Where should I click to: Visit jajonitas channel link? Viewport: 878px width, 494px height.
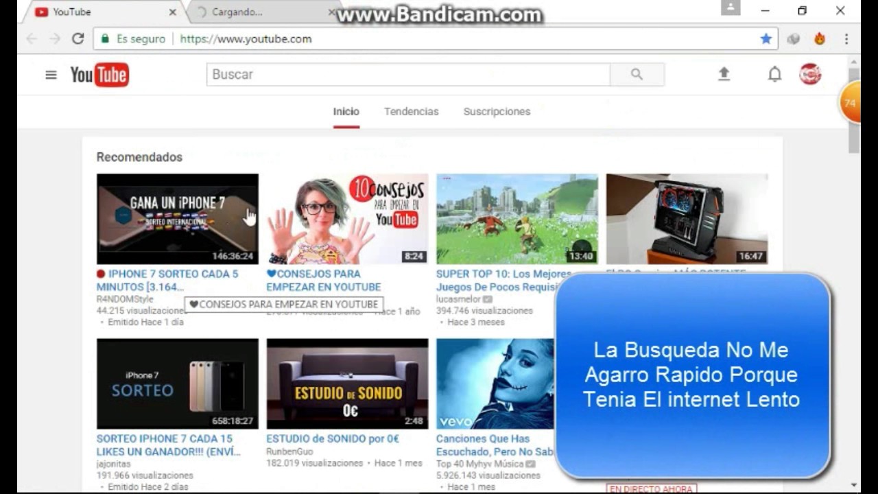tap(113, 464)
